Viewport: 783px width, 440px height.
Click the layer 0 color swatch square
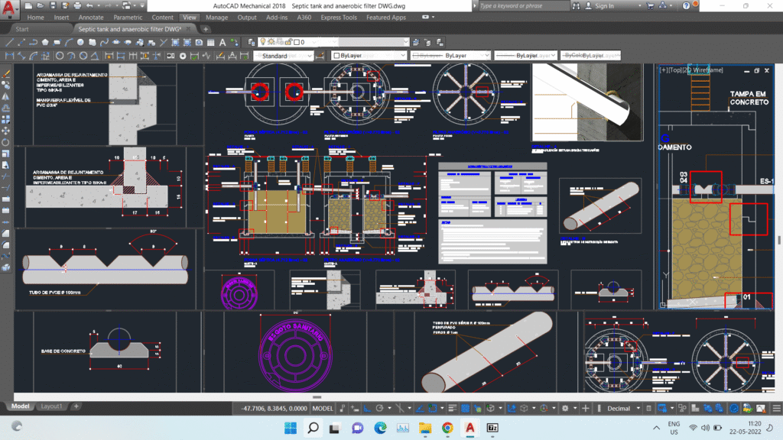pos(296,42)
